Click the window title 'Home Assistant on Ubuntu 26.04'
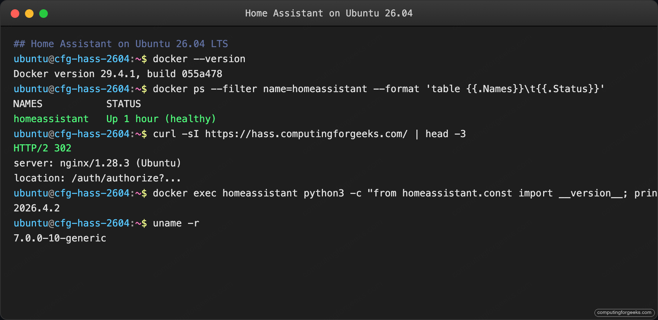 329,14
